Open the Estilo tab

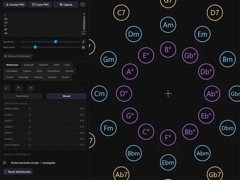[56, 65]
